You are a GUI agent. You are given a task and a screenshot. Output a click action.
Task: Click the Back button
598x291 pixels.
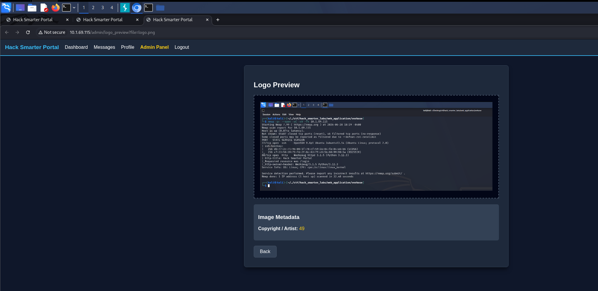coord(265,252)
